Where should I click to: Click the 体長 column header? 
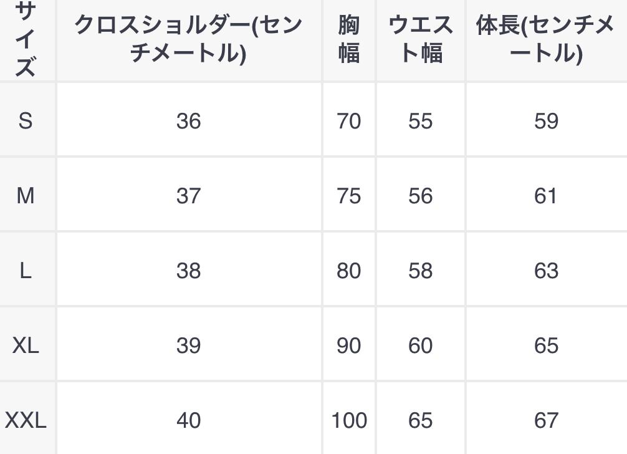(545, 39)
